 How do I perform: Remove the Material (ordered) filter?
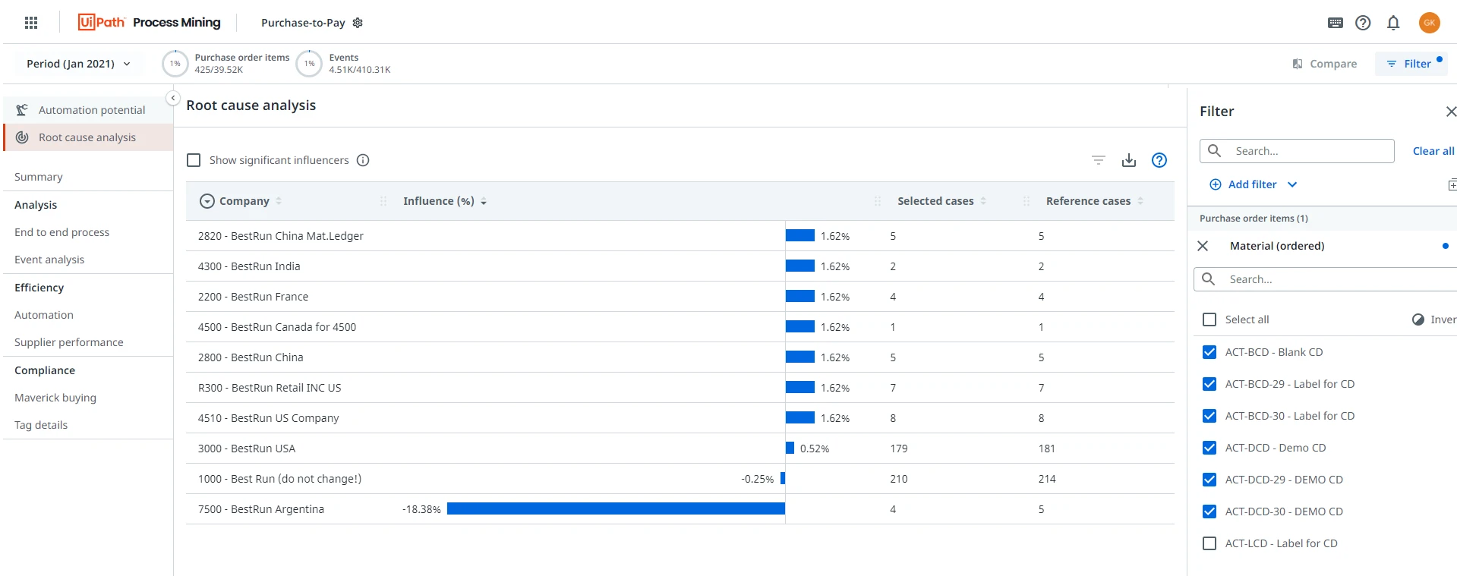(x=1203, y=246)
